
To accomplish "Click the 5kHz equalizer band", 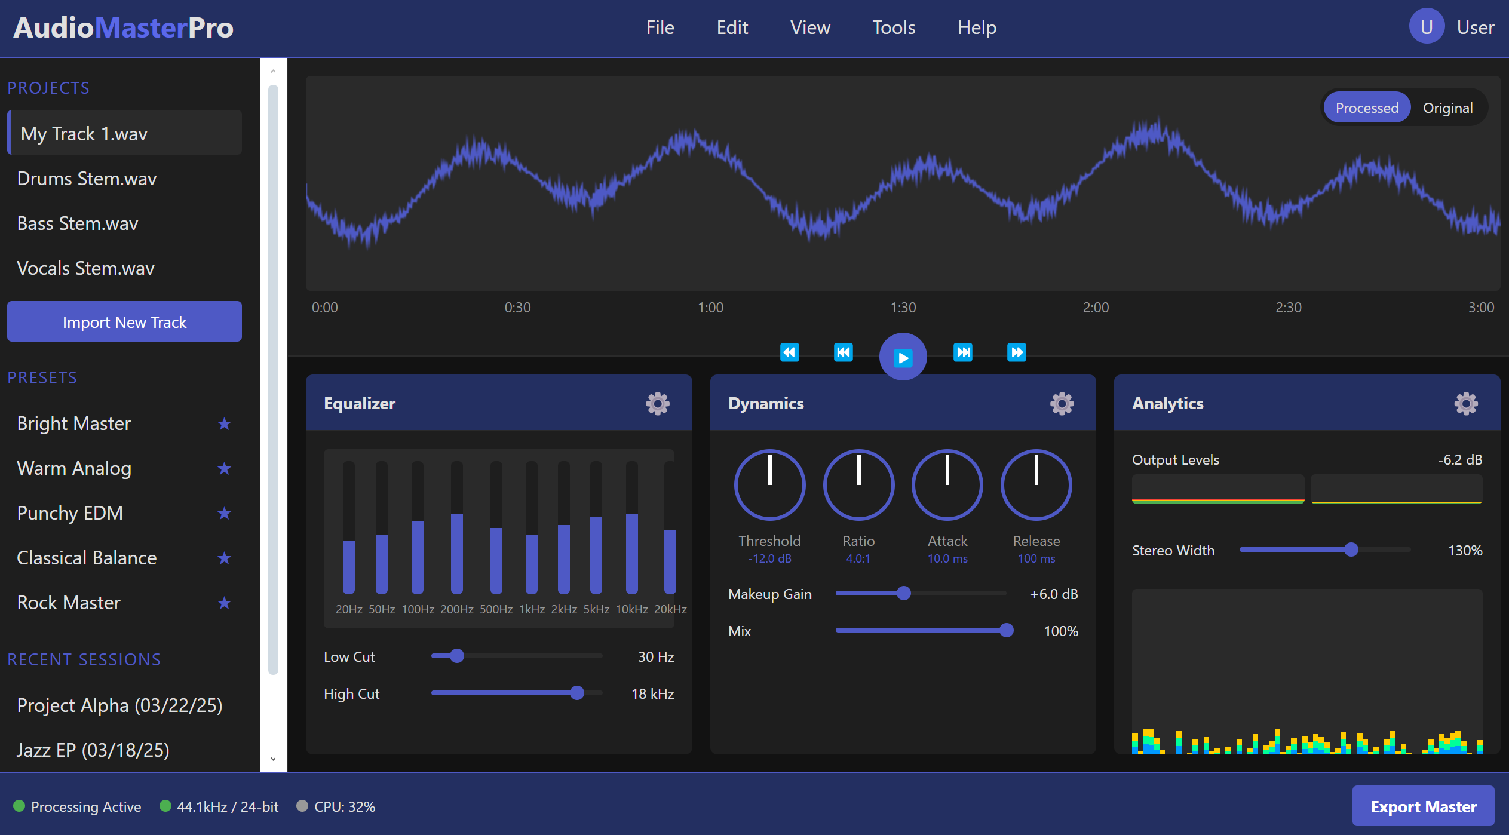I will click(596, 528).
